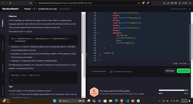Enable Test against custom input checkbox
Viewport: 193px width, 104px height.
click(x=111, y=71)
